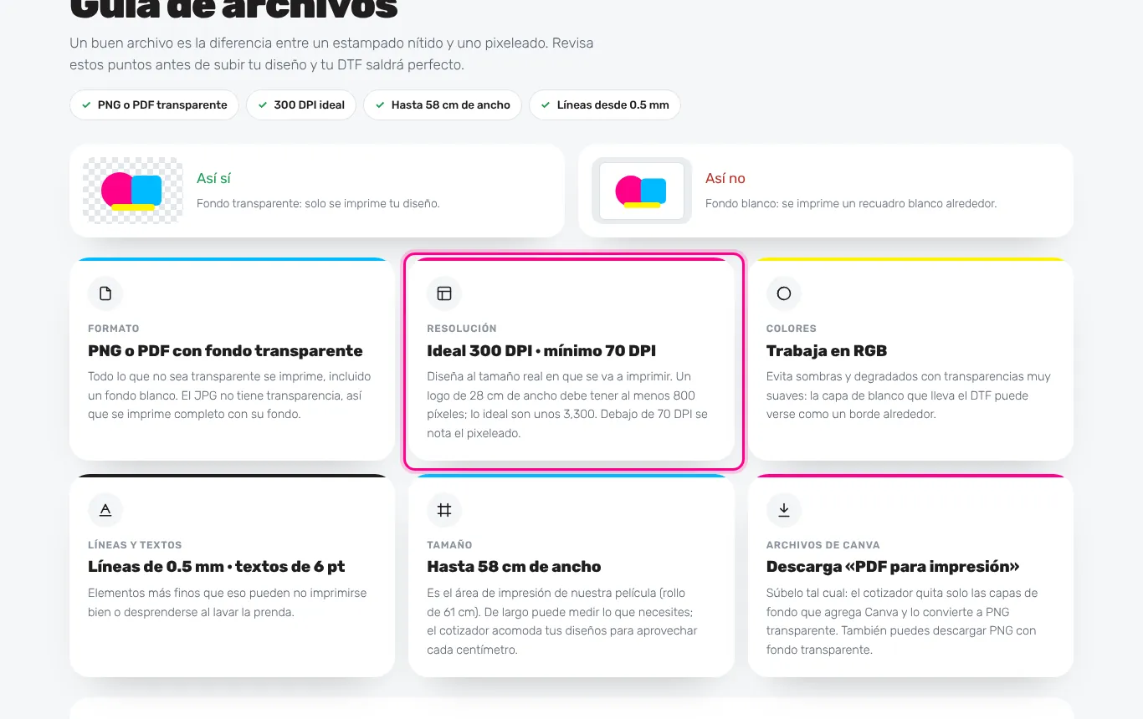The image size is (1143, 719).
Task: Click the description starting 'Es el área de impresión'
Action: pos(562,621)
